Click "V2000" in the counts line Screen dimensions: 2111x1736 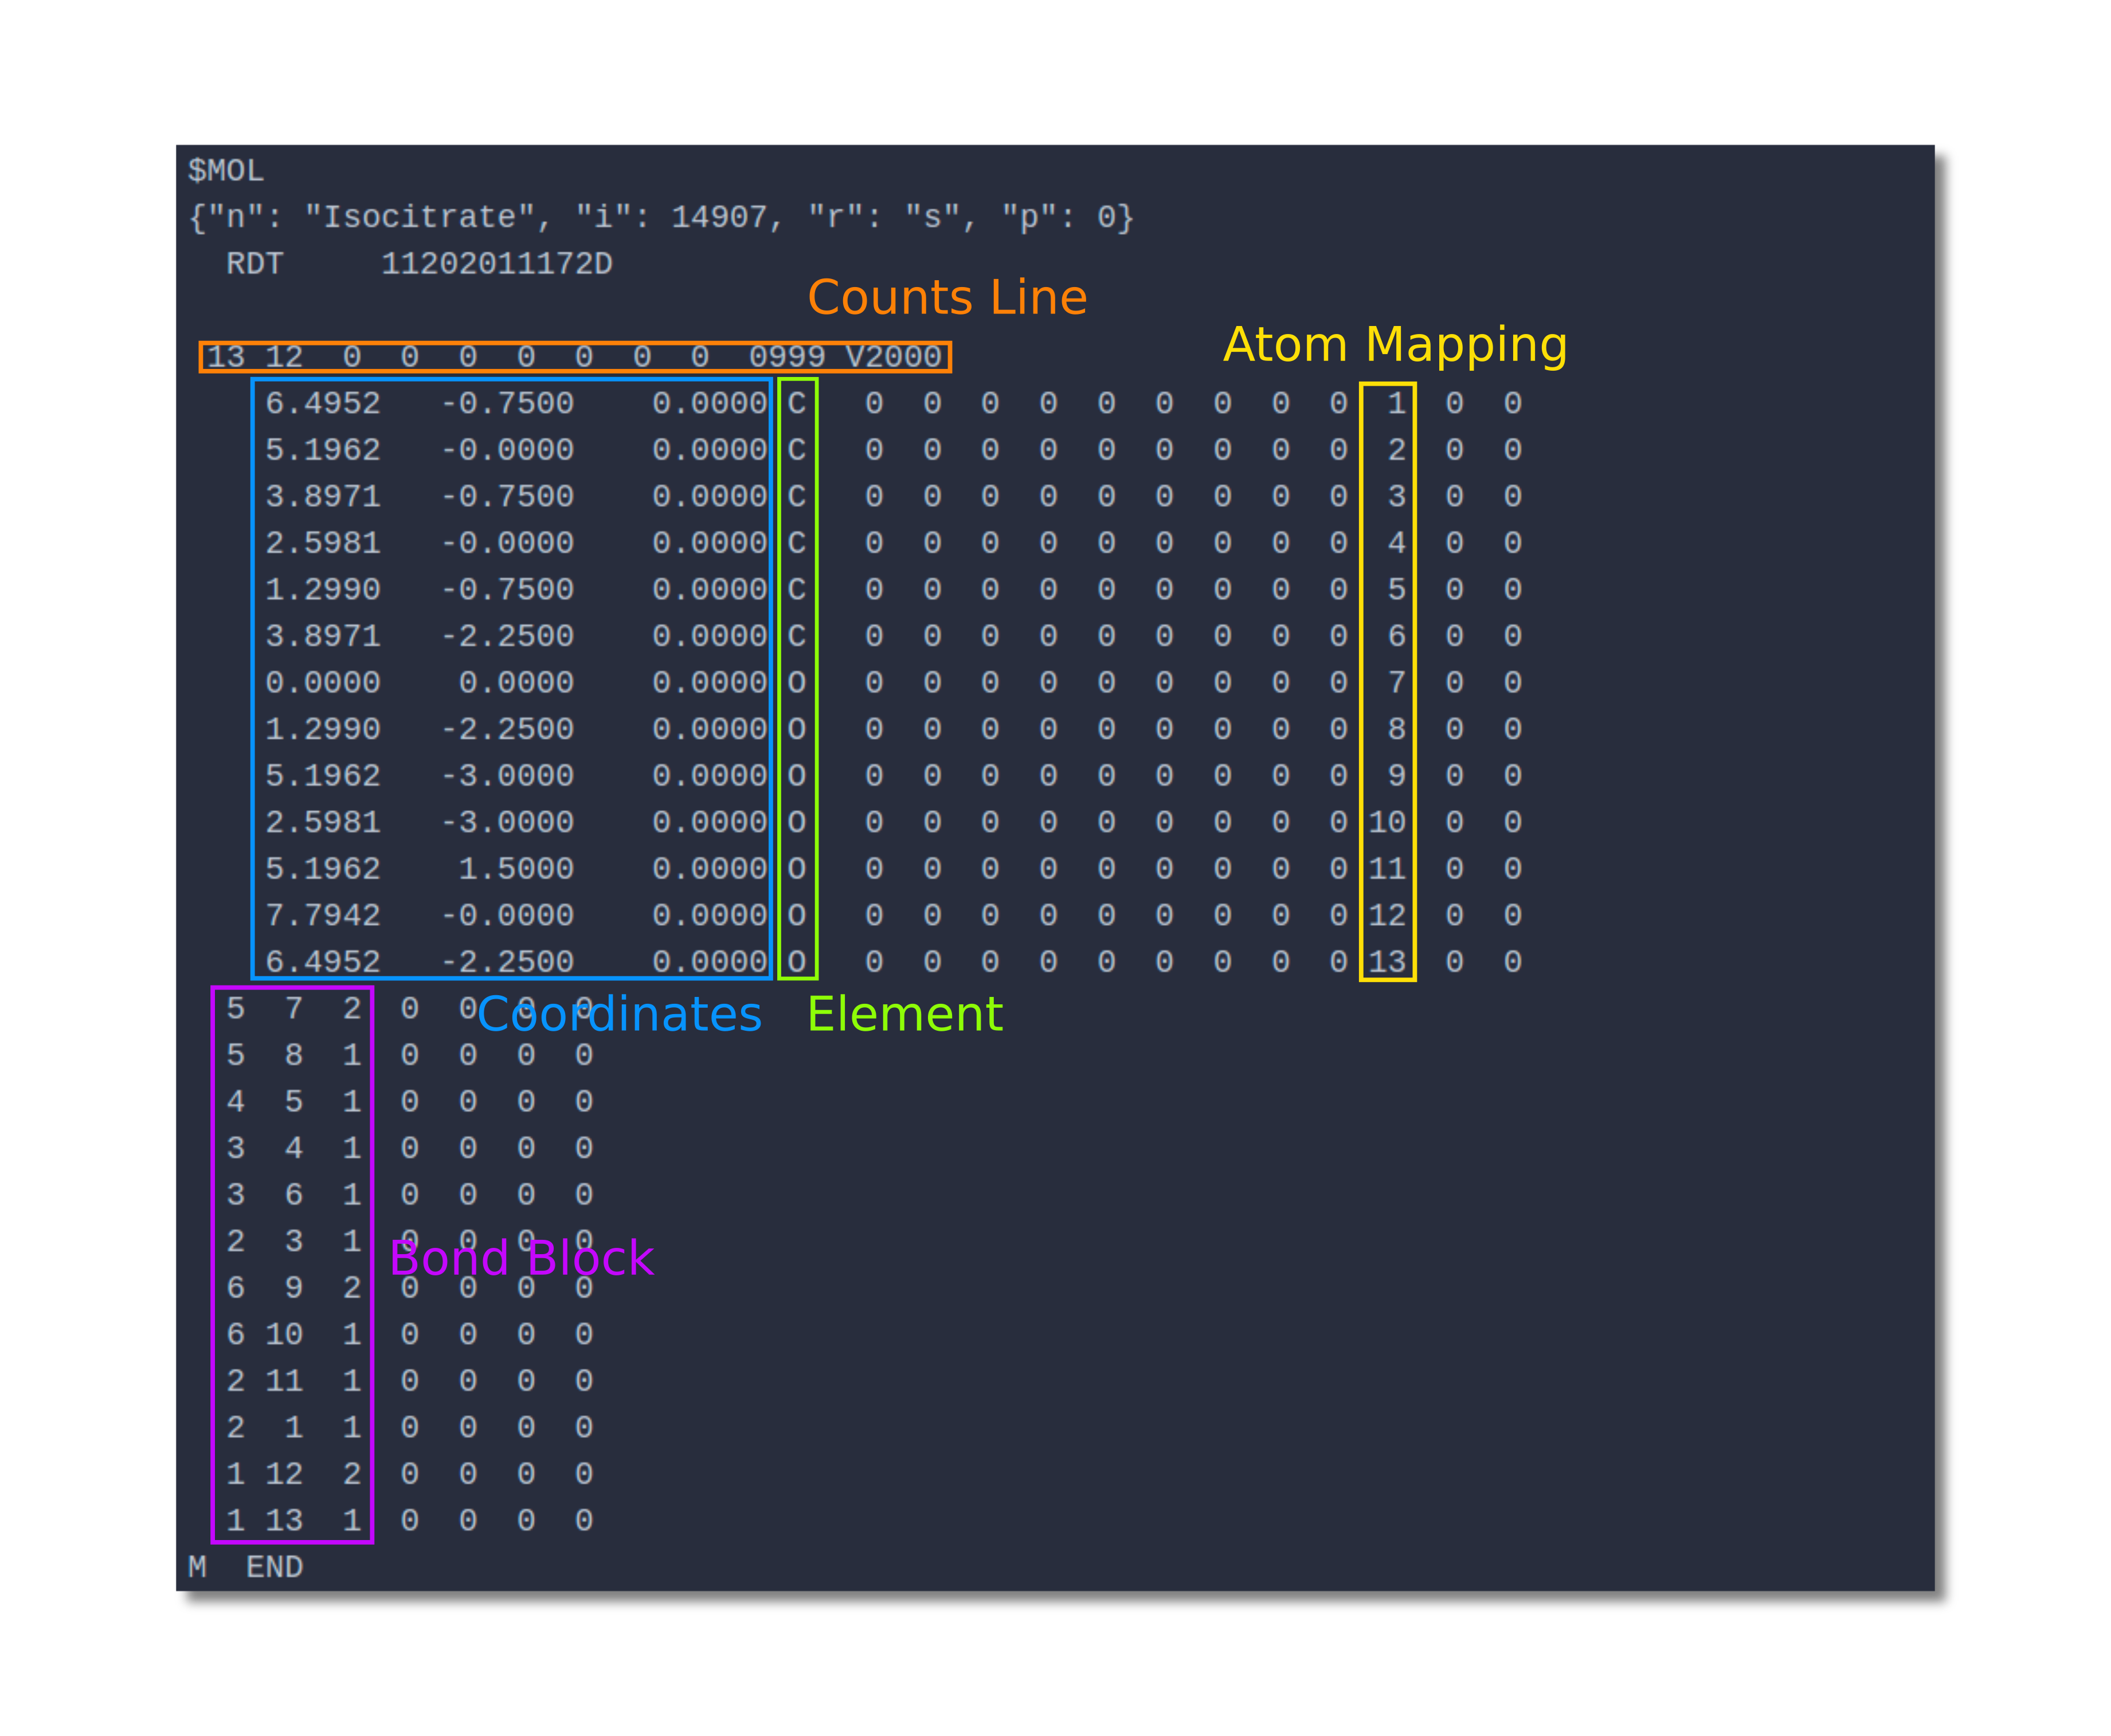(x=894, y=357)
